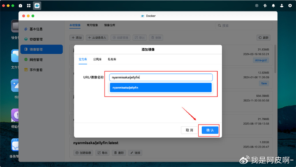
Task: Click the 21.83MB size text
Action: click(x=263, y=50)
